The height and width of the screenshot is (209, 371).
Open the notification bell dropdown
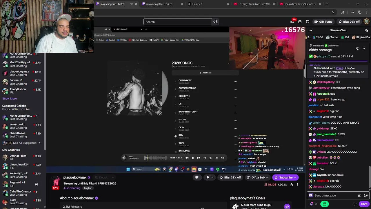(x=210, y=177)
